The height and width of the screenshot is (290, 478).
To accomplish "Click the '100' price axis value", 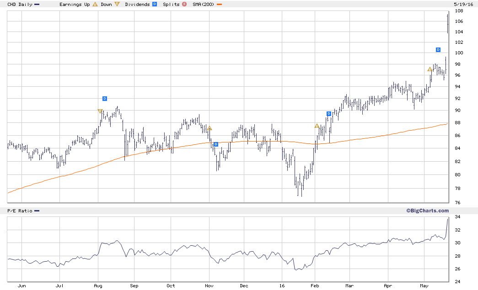I will 459,53.
